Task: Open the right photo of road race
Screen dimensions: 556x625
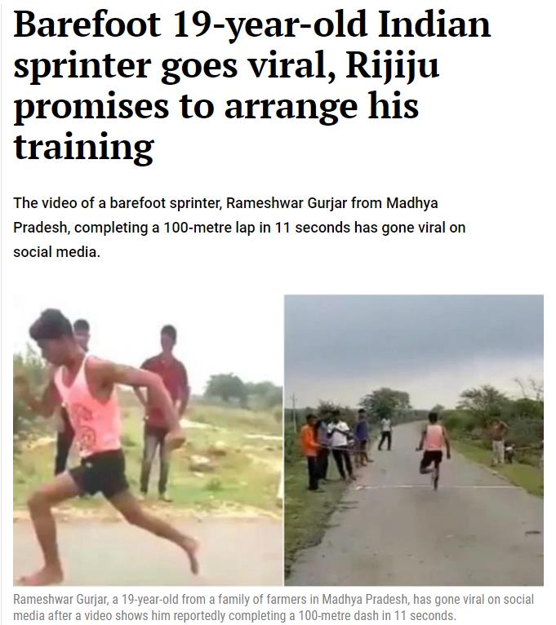Action: (x=414, y=440)
